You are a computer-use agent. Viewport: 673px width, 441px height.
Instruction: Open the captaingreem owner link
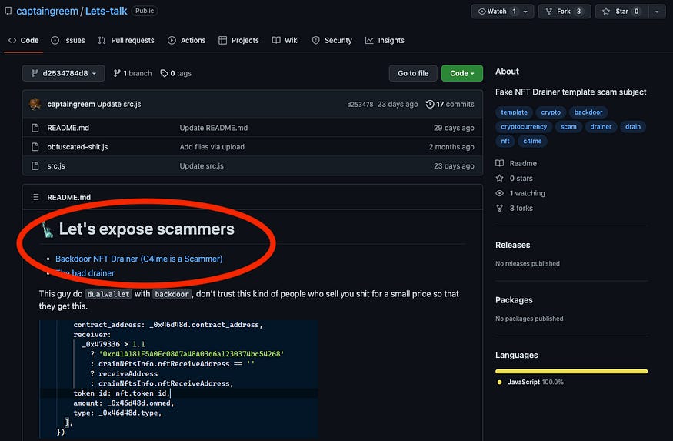coord(47,12)
